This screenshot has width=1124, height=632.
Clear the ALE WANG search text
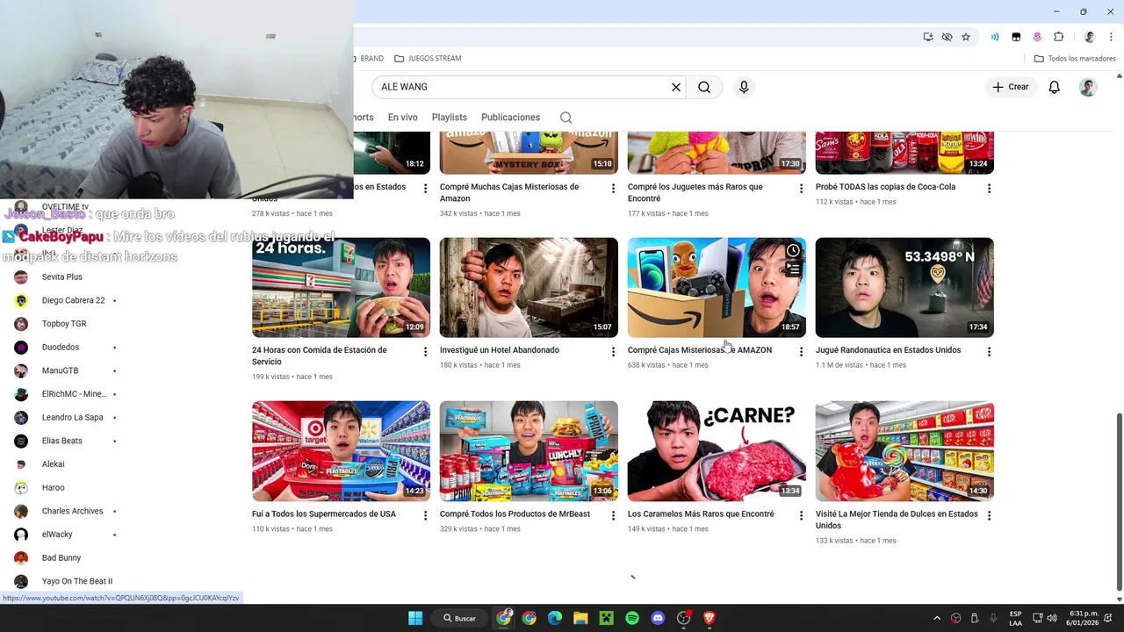[x=676, y=87]
